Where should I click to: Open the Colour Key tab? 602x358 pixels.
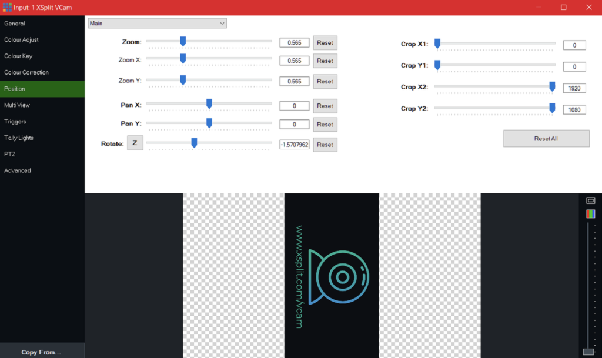point(42,56)
